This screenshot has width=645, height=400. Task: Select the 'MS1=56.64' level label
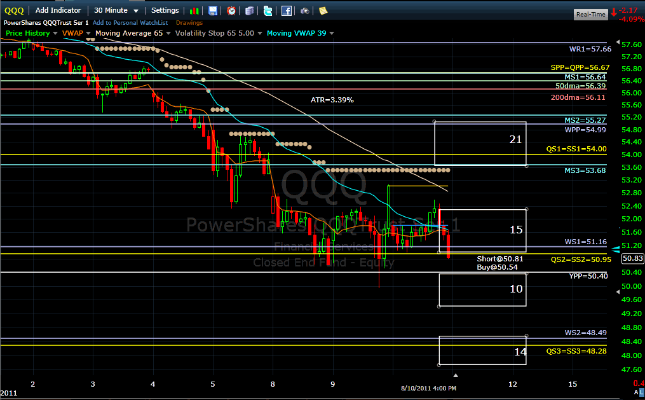pos(585,77)
